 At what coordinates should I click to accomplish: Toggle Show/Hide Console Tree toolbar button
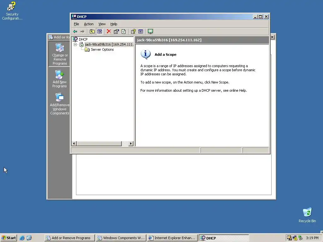(100, 32)
